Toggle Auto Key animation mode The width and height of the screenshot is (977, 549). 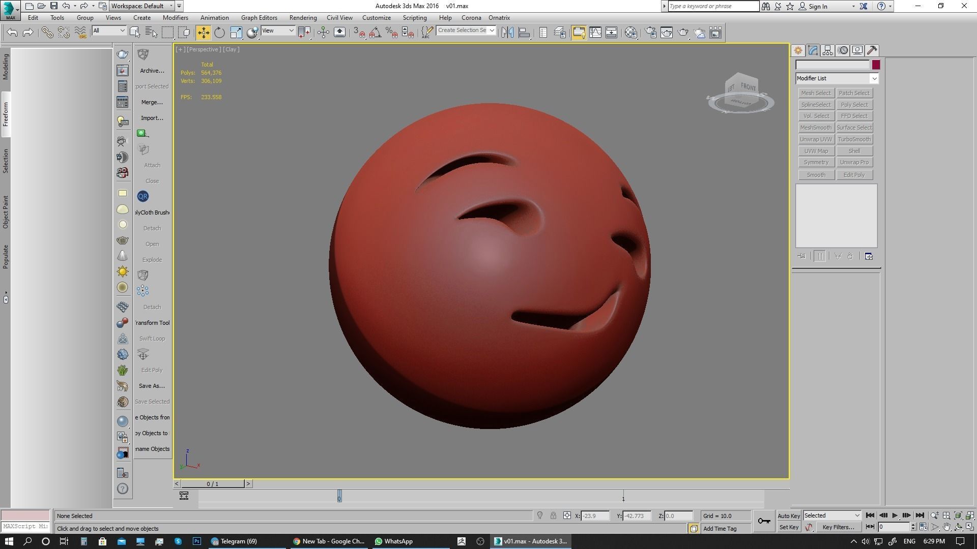(x=789, y=516)
